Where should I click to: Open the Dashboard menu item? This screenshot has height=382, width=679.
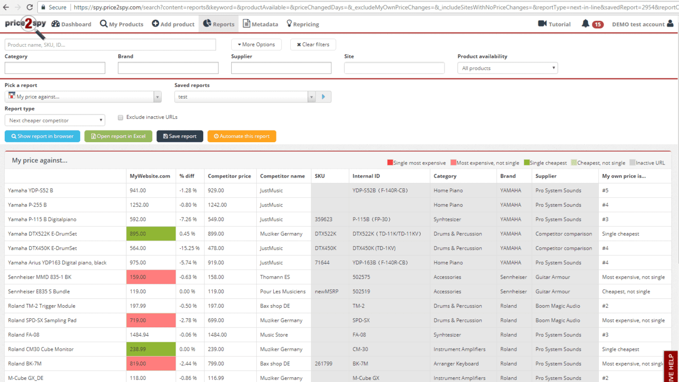(x=71, y=24)
